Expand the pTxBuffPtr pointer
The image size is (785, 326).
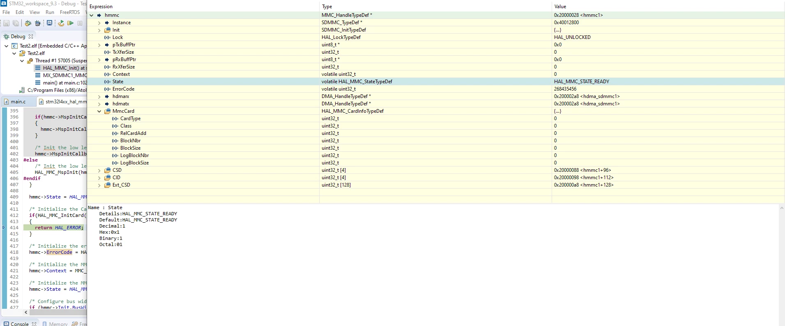tap(99, 45)
